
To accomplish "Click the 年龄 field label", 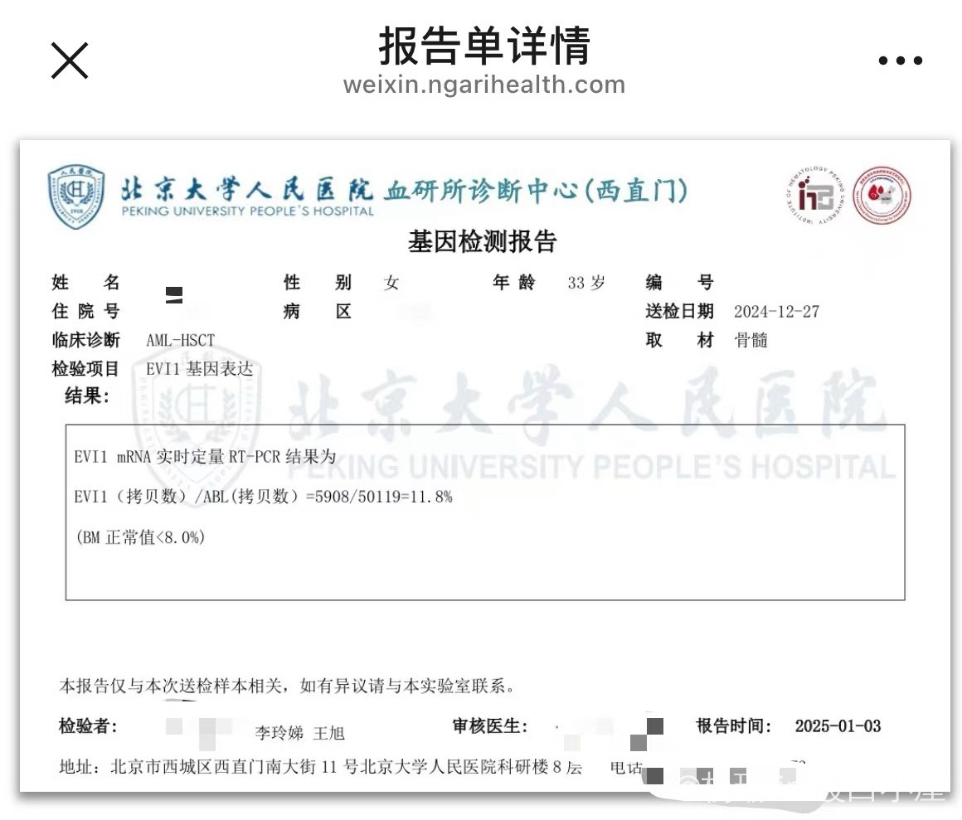I will click(x=514, y=282).
